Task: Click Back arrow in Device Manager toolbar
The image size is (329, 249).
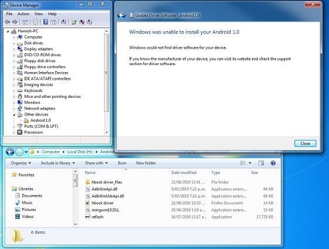Action: tap(7, 22)
